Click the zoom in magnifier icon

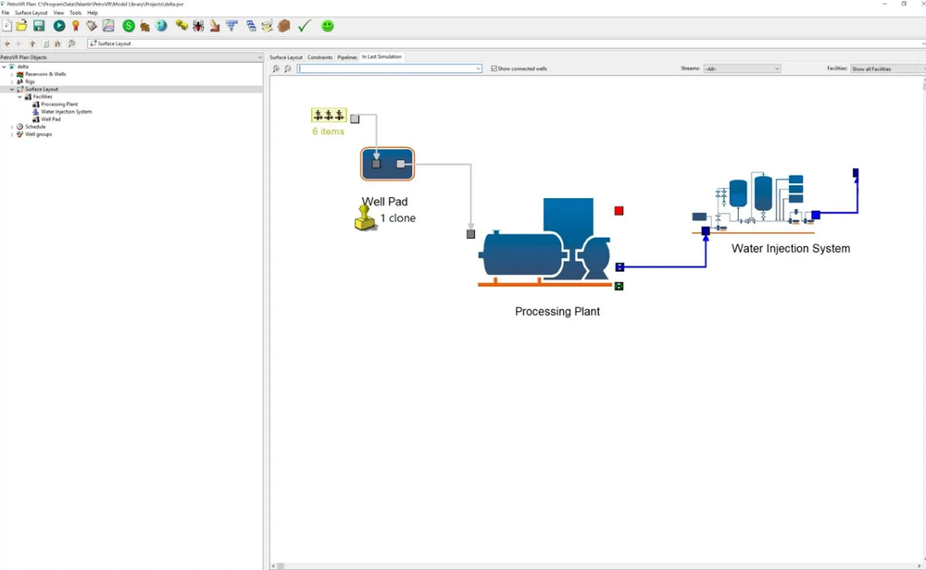pyautogui.click(x=276, y=69)
